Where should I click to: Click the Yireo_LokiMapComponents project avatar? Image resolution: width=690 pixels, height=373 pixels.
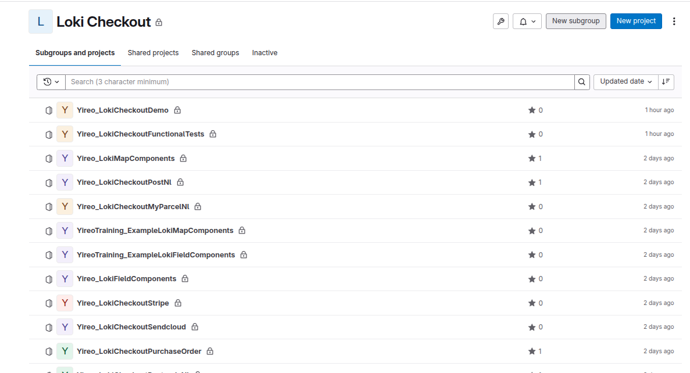click(x=65, y=159)
